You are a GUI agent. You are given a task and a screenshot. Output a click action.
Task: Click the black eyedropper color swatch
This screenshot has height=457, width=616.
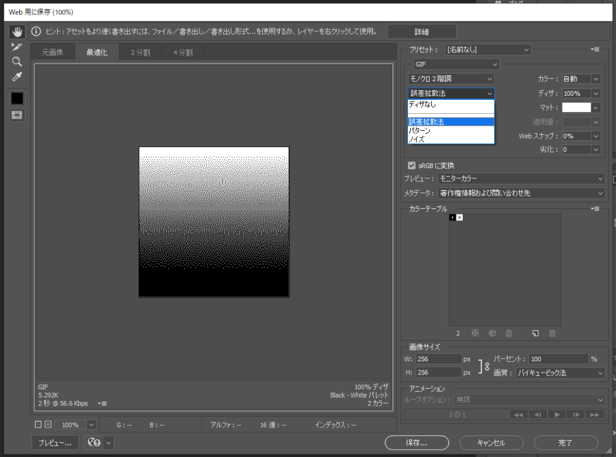[17, 98]
